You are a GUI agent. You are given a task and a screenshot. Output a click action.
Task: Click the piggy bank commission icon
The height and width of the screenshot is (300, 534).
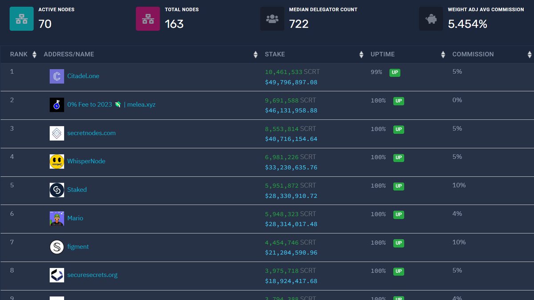click(431, 19)
